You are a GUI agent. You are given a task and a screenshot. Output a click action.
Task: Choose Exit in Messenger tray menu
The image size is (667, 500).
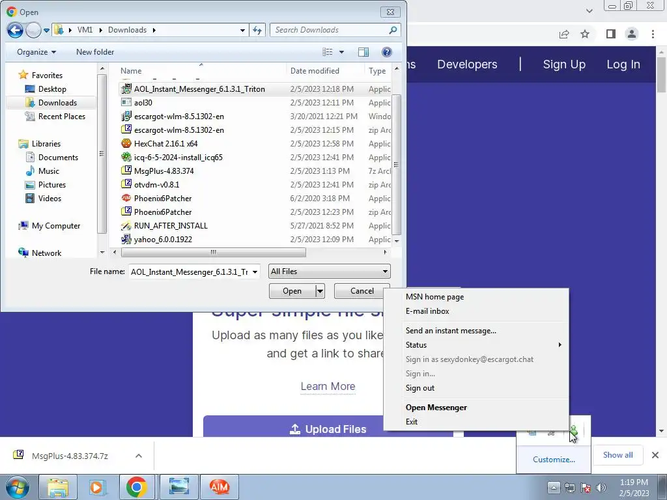coord(412,422)
